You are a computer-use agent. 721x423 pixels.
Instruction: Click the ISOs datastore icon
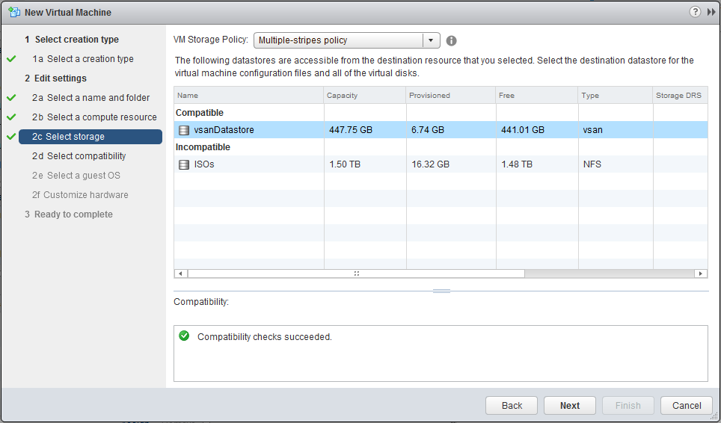[x=183, y=164]
